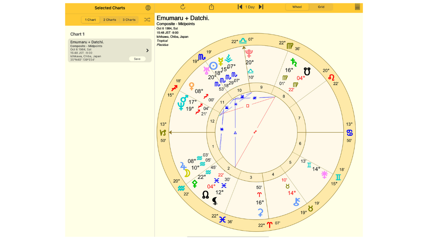This screenshot has width=428, height=240.
Task: Click the 1 Day interval label
Action: 250,7
